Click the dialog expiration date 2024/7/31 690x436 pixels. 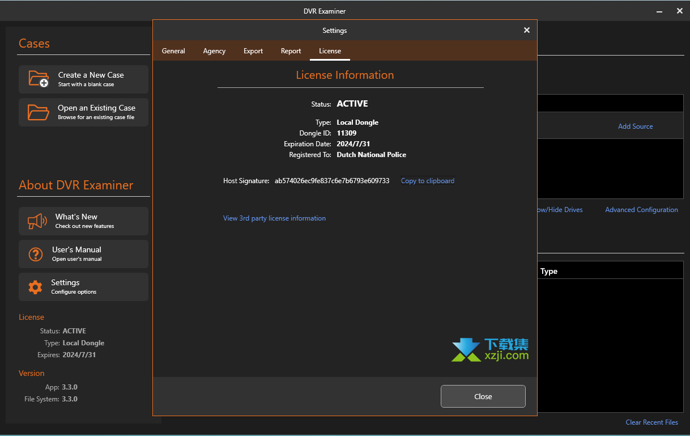pos(353,144)
